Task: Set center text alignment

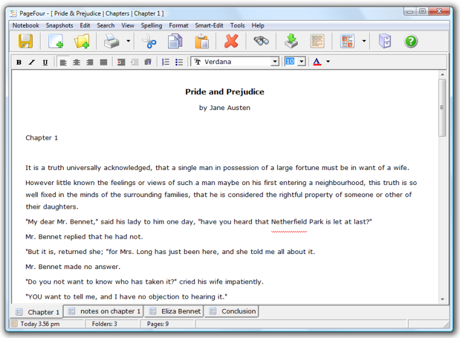Action: click(77, 62)
